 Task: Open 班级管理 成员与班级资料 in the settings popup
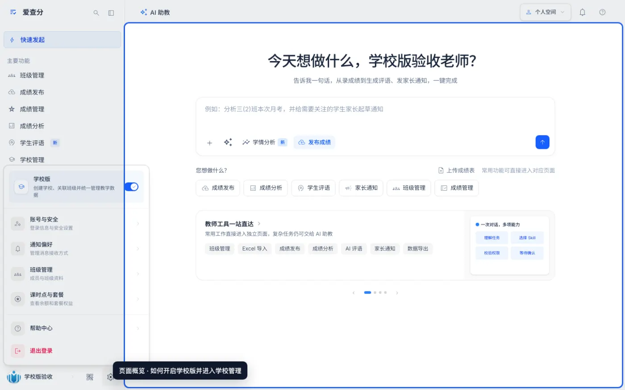76,274
